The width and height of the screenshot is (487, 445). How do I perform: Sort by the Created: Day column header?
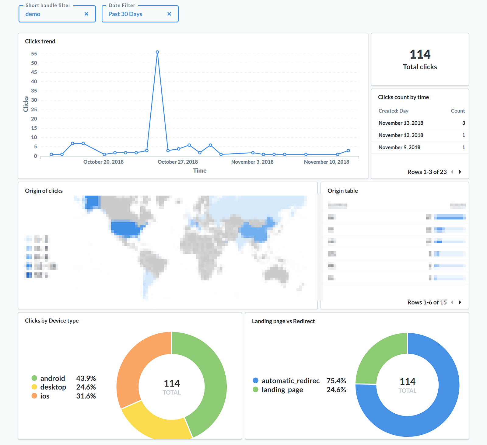[393, 111]
